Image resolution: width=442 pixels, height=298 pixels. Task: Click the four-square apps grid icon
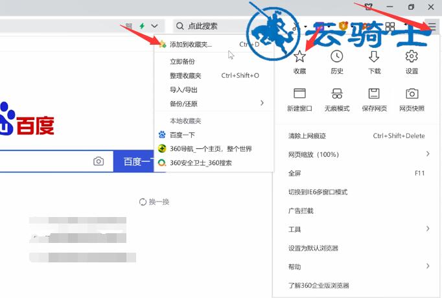[x=390, y=27]
